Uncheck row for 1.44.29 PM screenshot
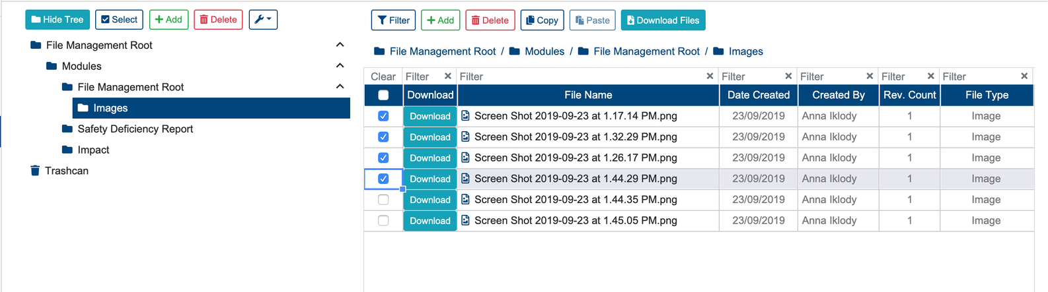This screenshot has height=292, width=1048. 383,179
